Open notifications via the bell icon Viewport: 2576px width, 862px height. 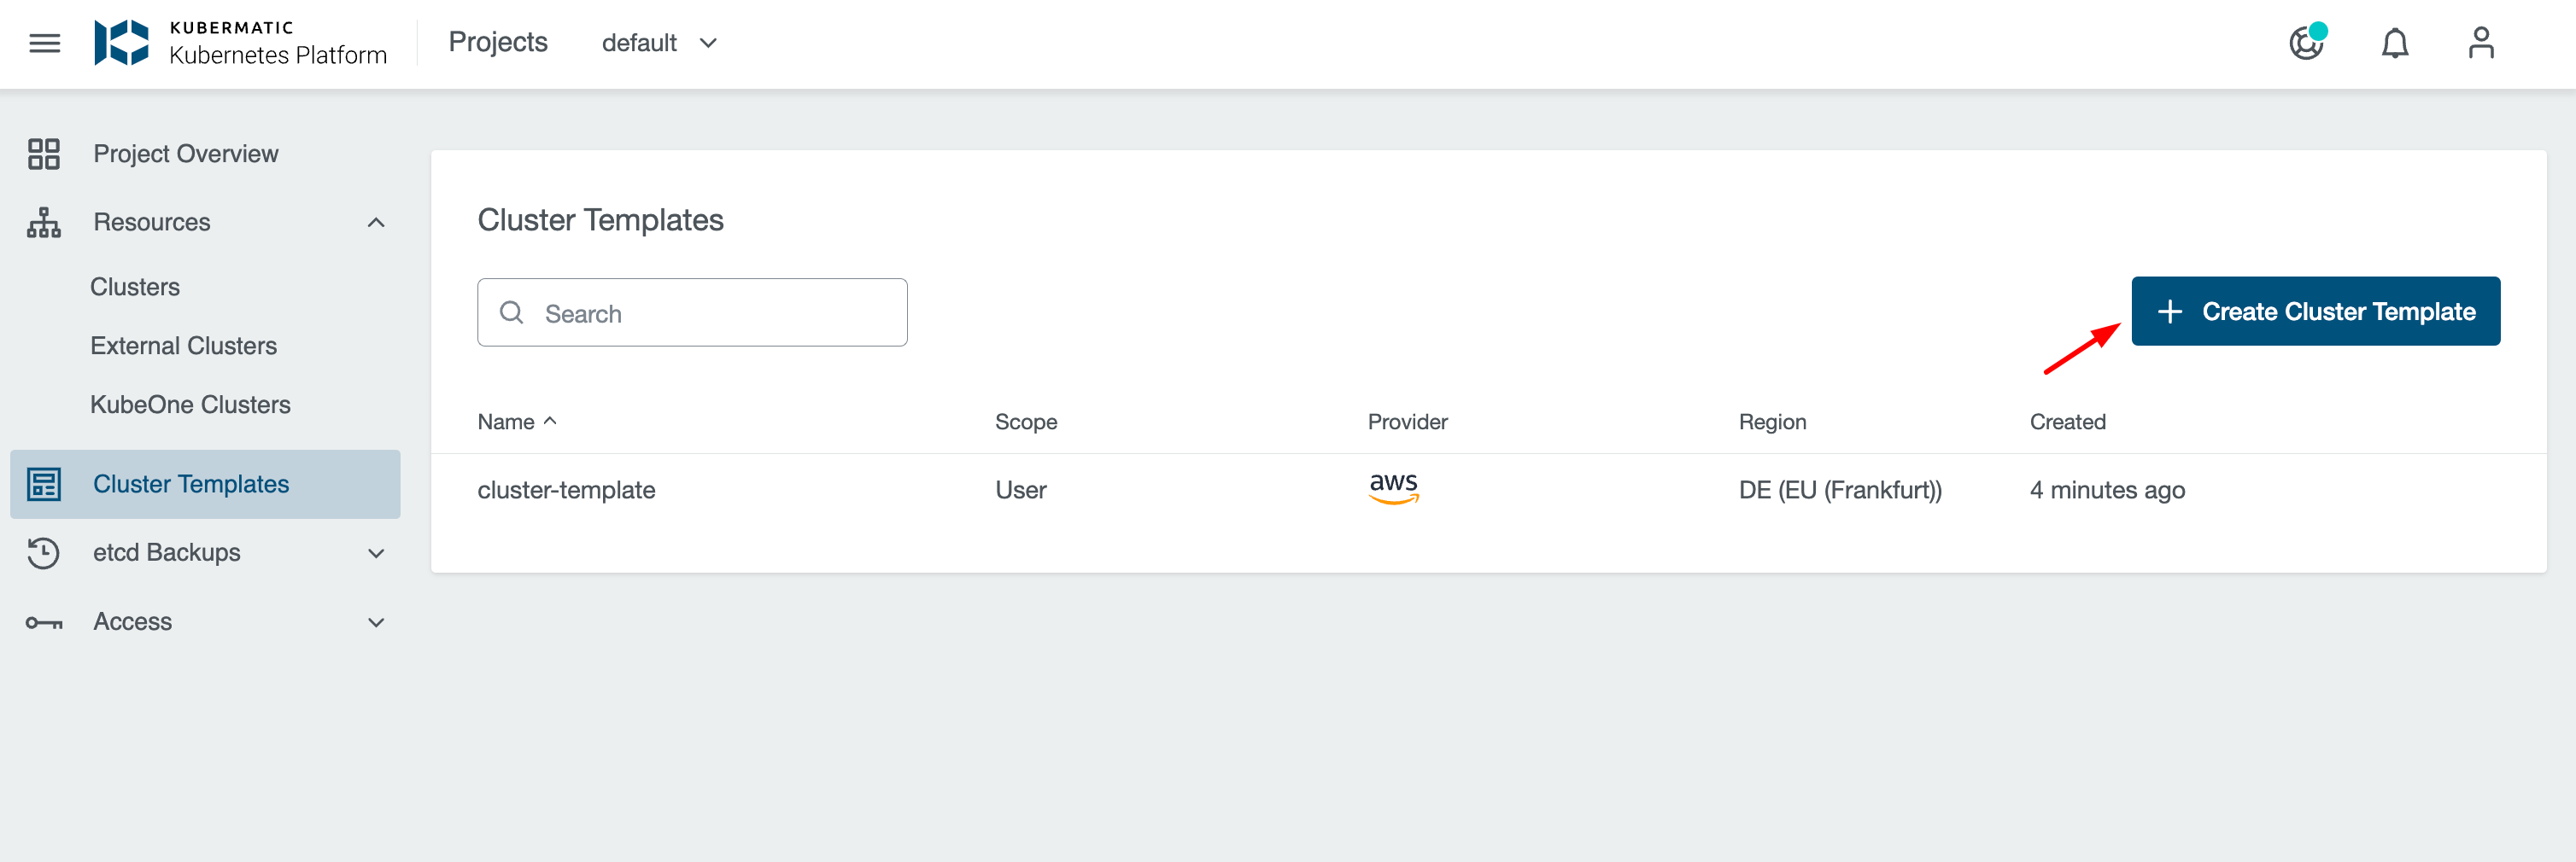click(2396, 43)
